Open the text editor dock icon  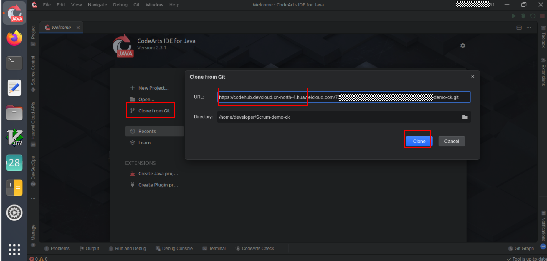(x=14, y=88)
